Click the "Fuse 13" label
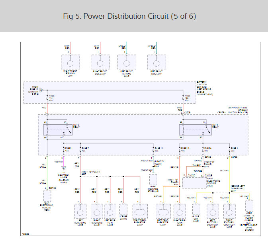The width and height of the screenshot is (268, 251). [x=185, y=149]
